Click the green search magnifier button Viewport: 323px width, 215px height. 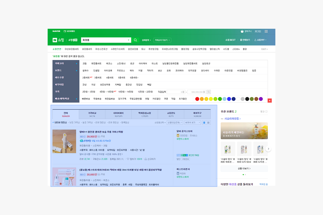[135, 40]
